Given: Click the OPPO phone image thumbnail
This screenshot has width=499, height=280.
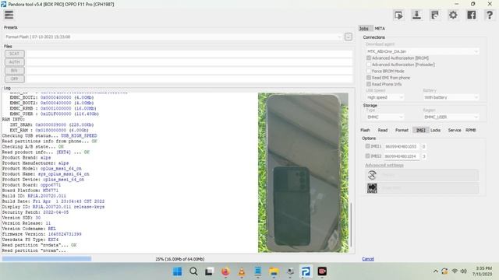Looking at the screenshot, I should (x=303, y=173).
